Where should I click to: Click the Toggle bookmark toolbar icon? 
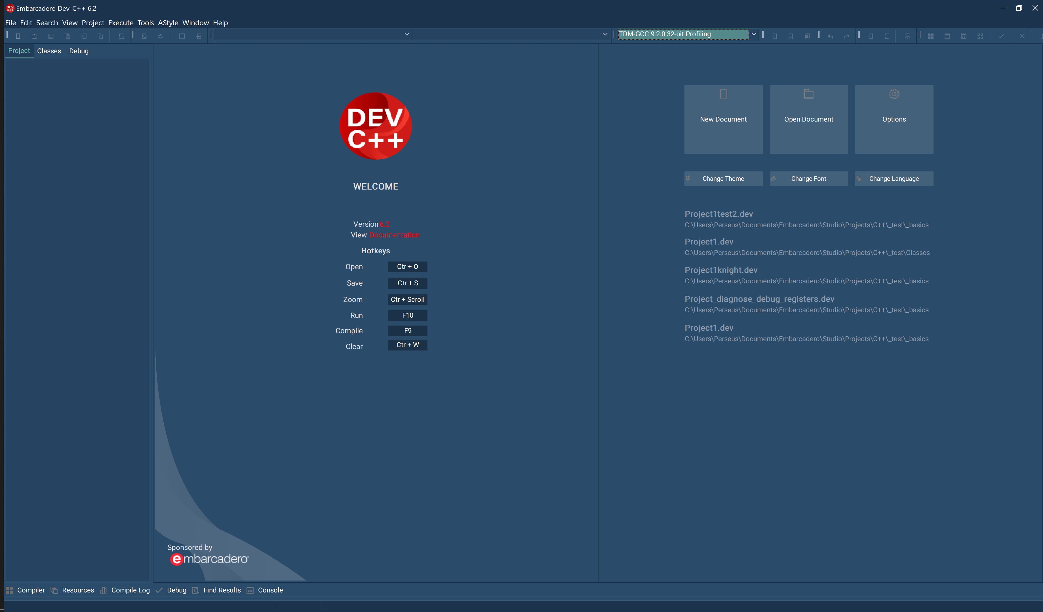(x=791, y=36)
